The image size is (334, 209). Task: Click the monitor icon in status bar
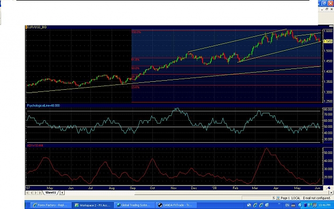coord(278,198)
